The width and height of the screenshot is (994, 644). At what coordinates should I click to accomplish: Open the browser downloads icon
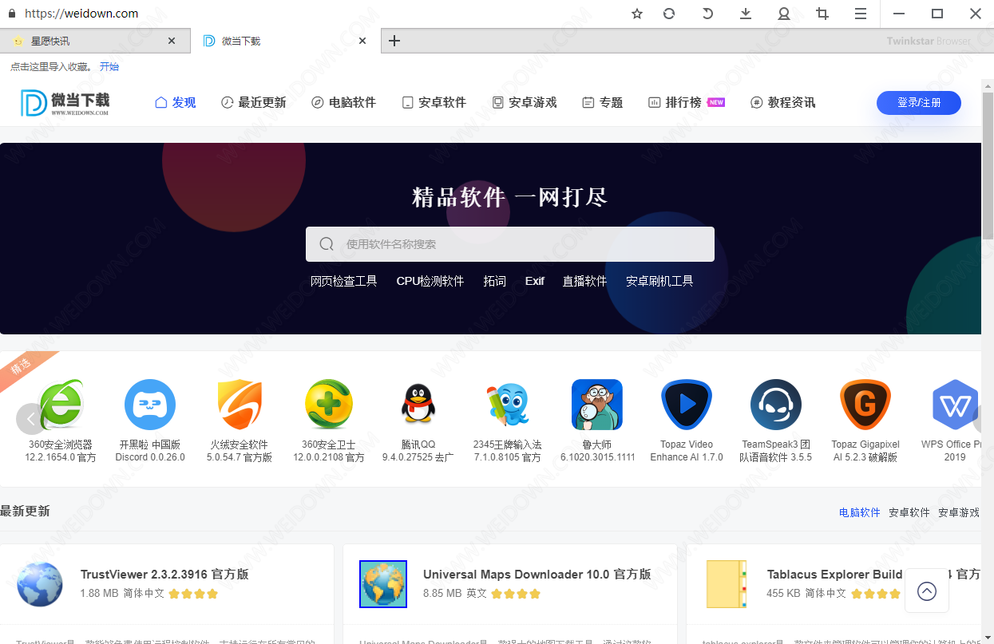tap(746, 14)
